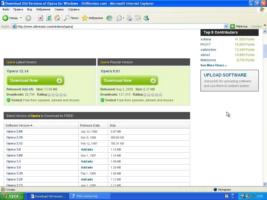Open Opera 2.10 version link

15,137
